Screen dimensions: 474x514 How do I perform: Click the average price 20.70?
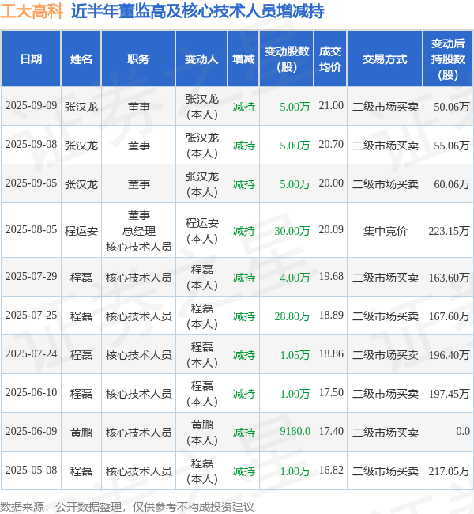tap(331, 144)
